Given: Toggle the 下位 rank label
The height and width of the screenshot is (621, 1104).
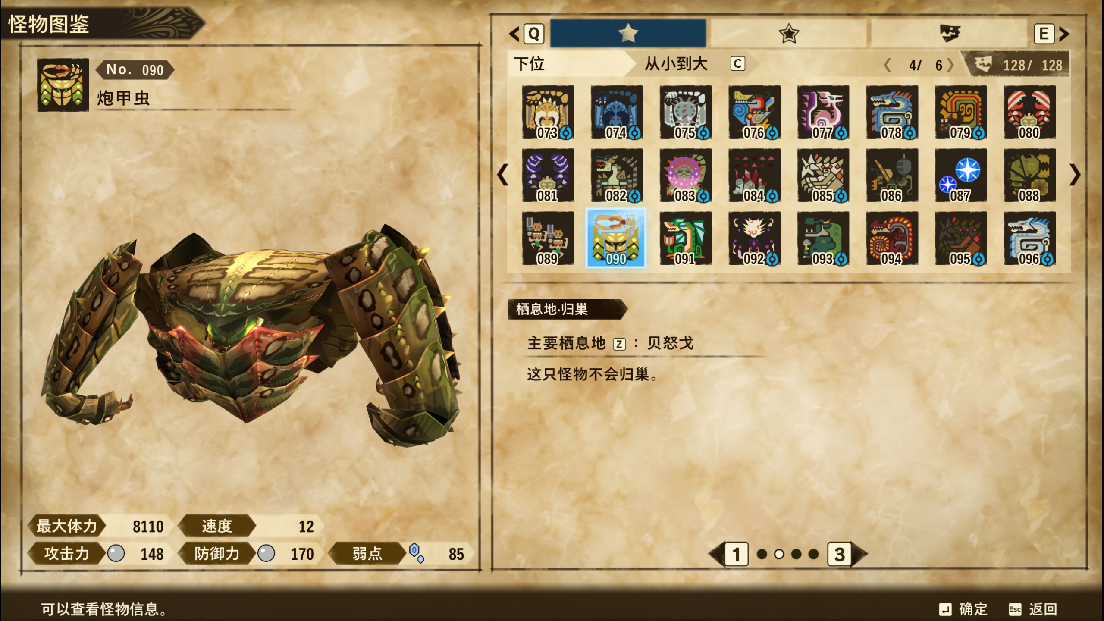Looking at the screenshot, I should tap(530, 64).
